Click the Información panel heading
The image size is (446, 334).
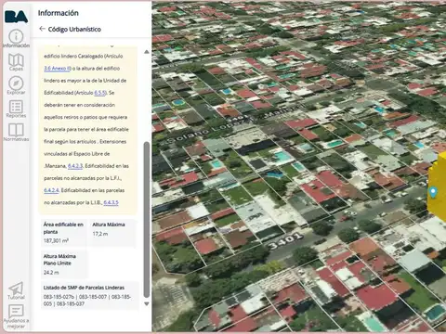pos(59,13)
